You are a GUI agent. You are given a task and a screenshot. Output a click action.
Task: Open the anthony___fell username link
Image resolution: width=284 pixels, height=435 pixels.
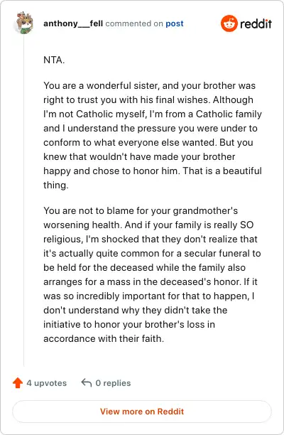coord(73,23)
